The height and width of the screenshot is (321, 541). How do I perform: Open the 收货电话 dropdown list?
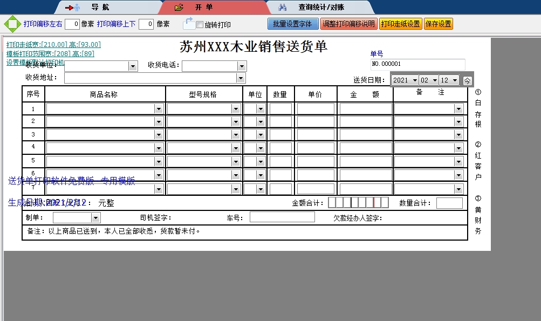(x=242, y=66)
